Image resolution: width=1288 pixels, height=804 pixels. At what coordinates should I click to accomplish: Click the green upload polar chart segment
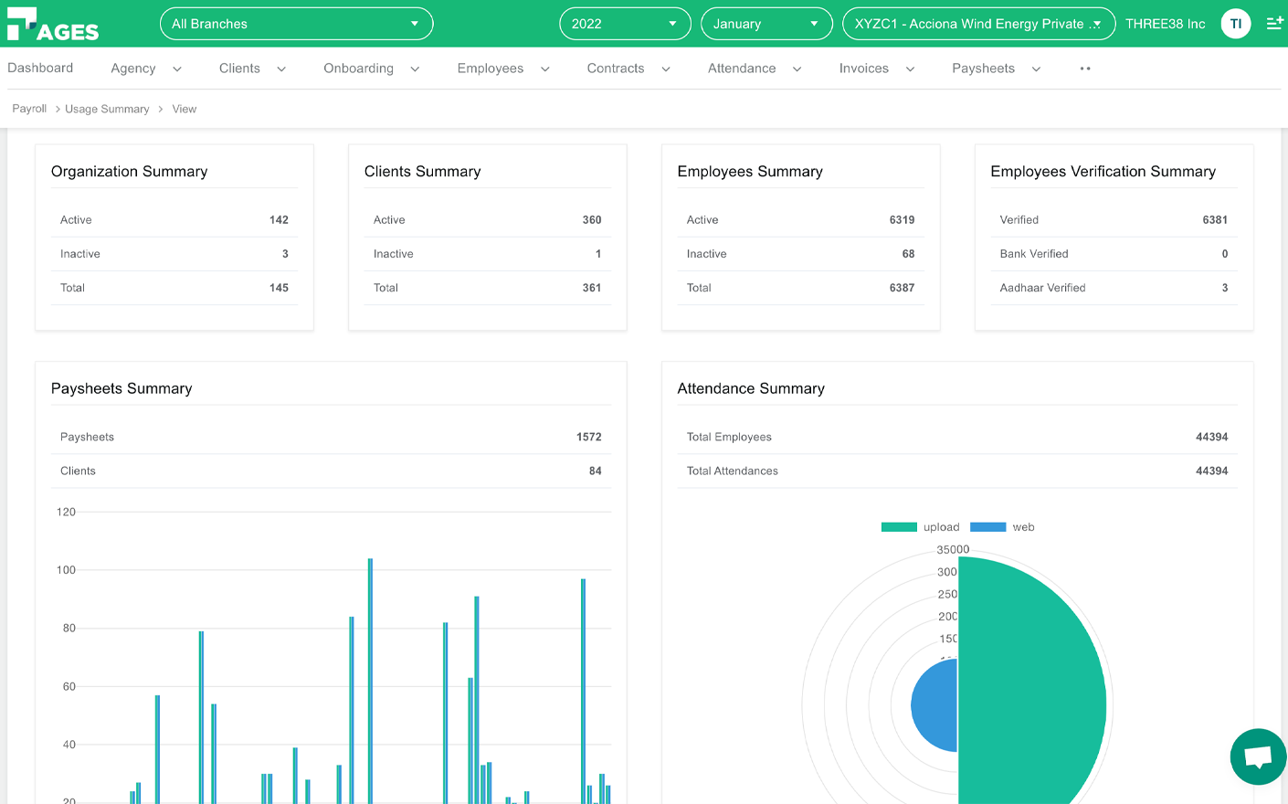[1032, 694]
